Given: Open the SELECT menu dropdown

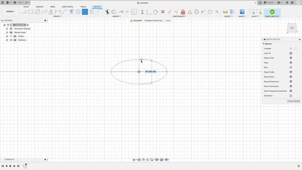Looking at the screenshot, I should [255, 17].
